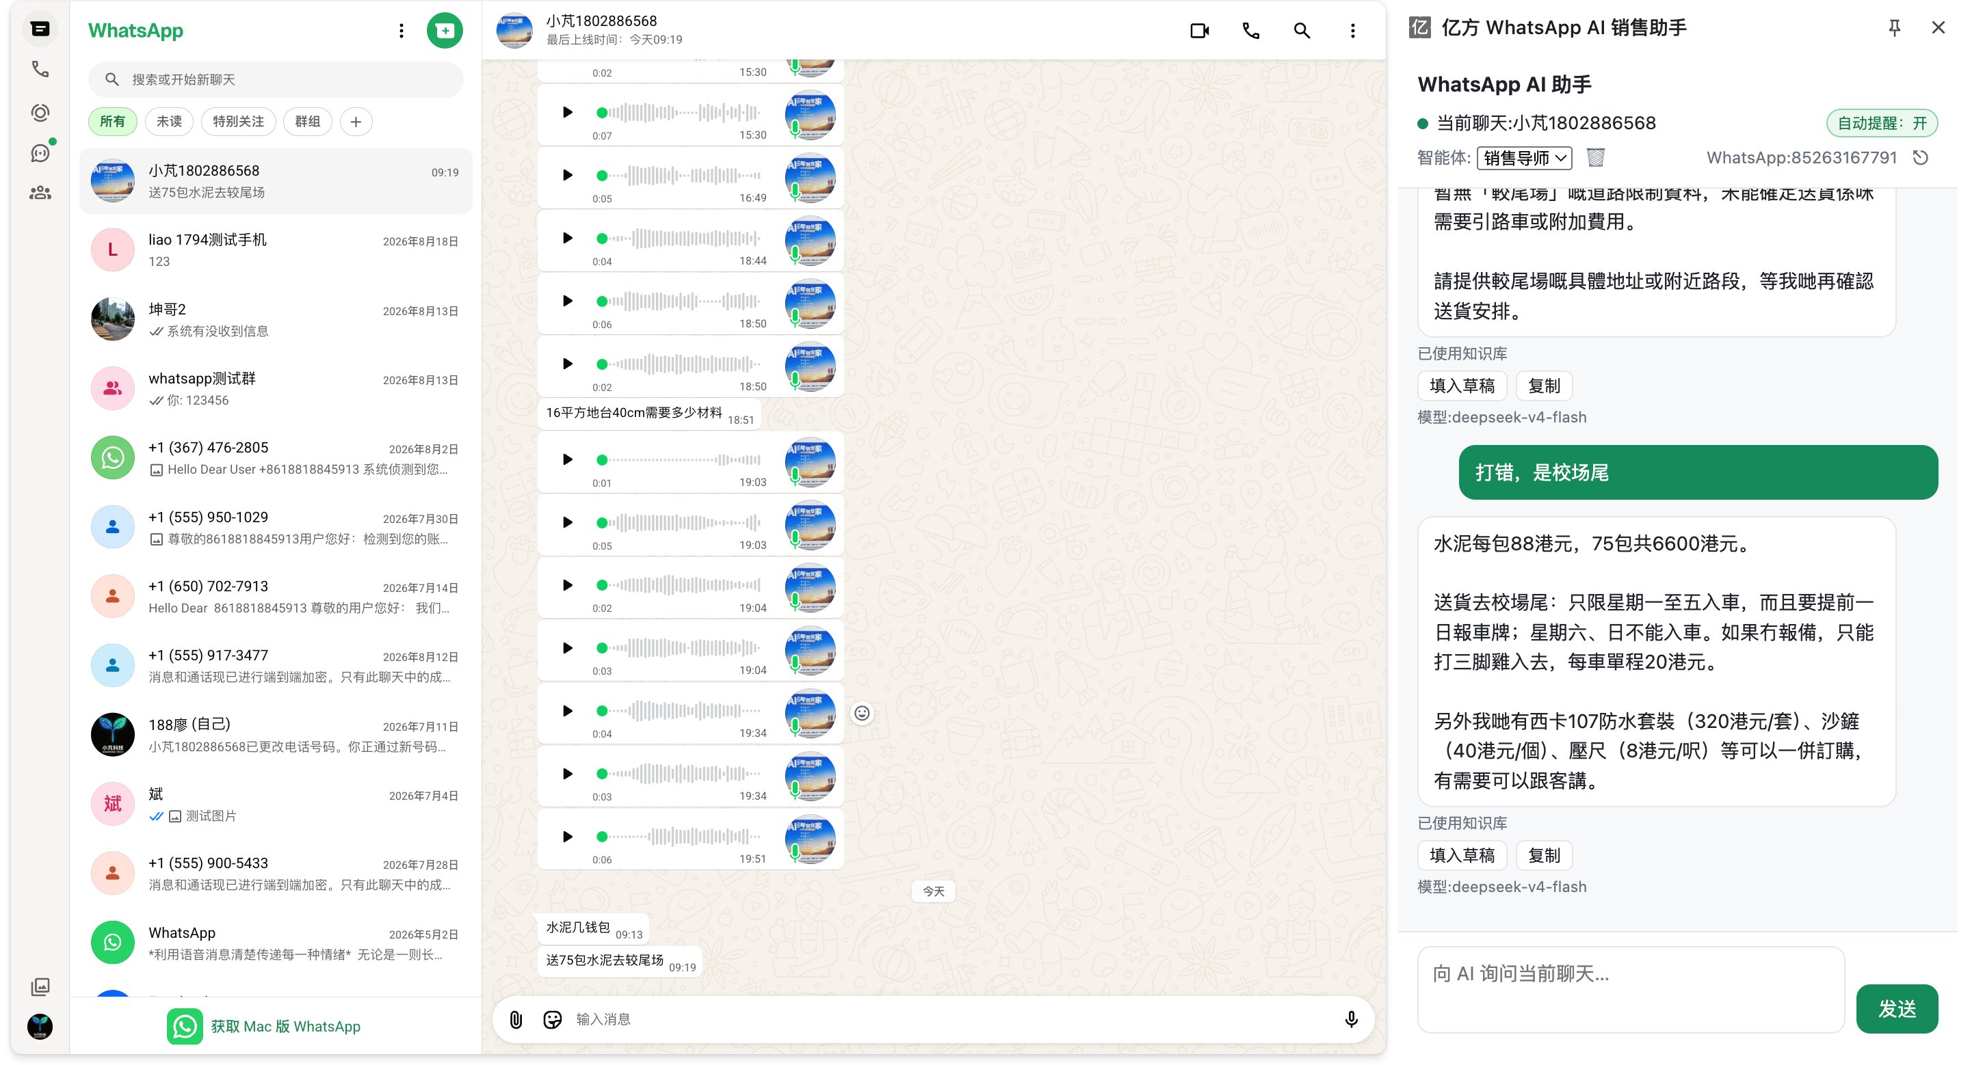The width and height of the screenshot is (1970, 1065).
Task: Select message 16平方地台40cm需要多少材料
Action: point(649,414)
